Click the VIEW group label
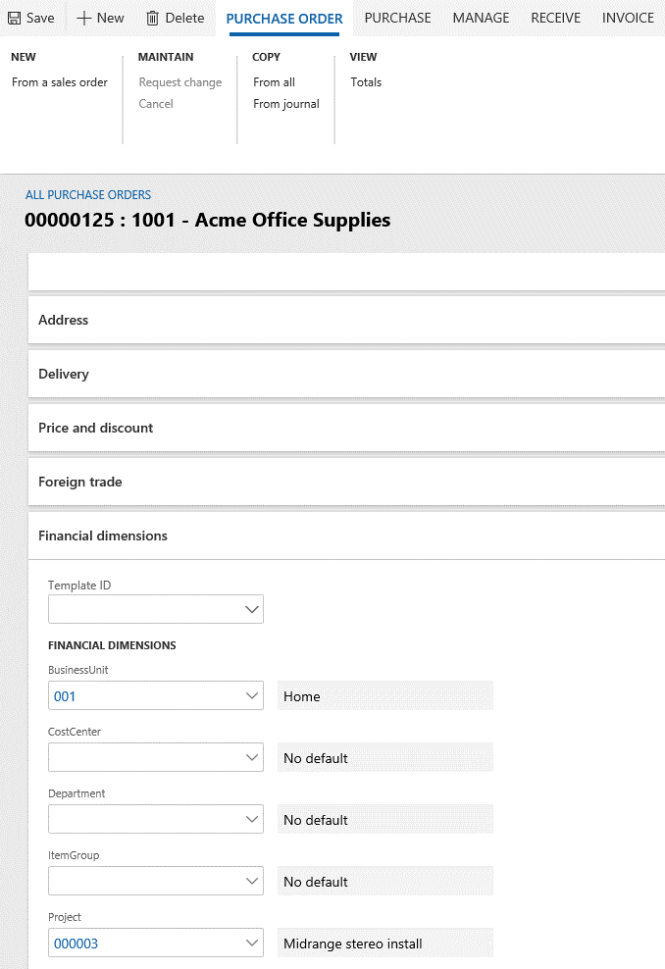The image size is (665, 969). click(x=364, y=57)
